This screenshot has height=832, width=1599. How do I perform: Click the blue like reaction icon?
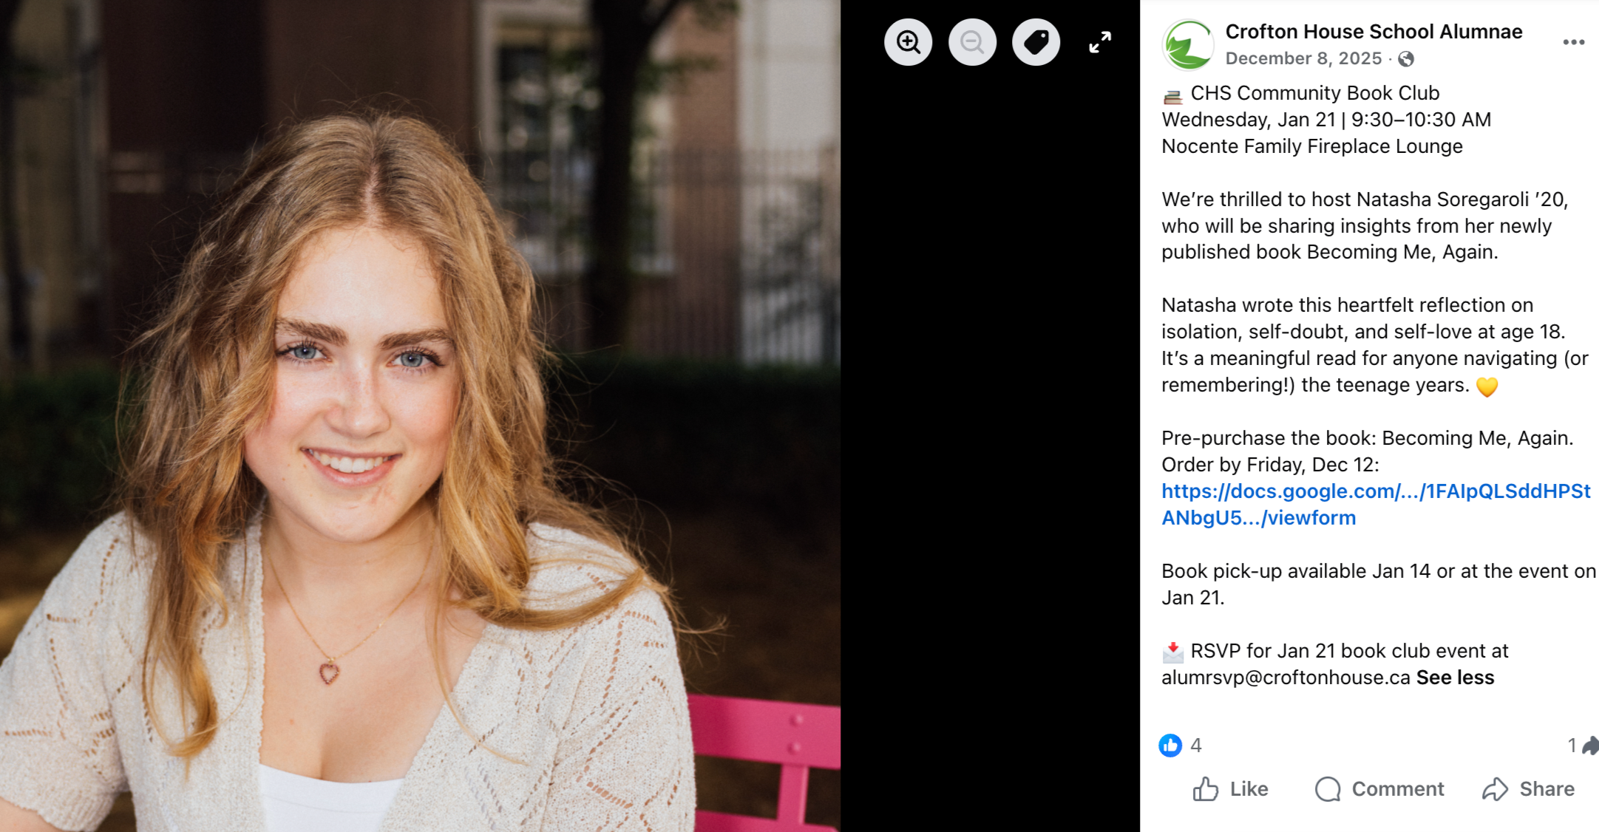pos(1170,745)
